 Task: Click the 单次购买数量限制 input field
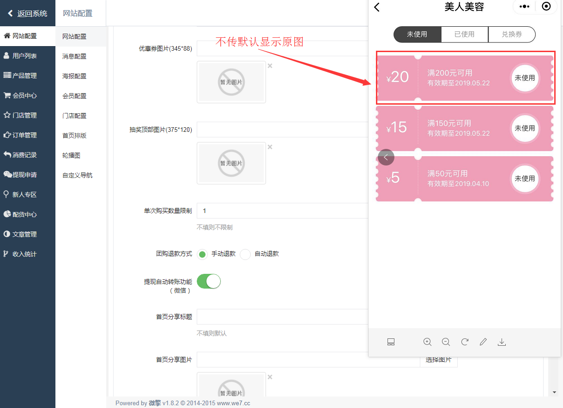click(283, 211)
